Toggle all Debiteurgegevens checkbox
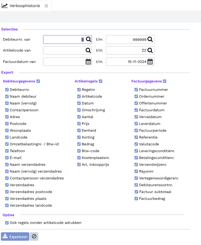This screenshot has width=201, height=245. 38,81
